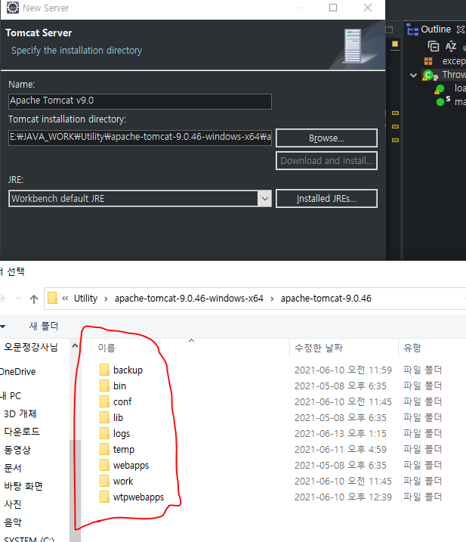Select the logs folder icon
Image resolution: width=466 pixels, height=542 pixels.
(x=104, y=433)
